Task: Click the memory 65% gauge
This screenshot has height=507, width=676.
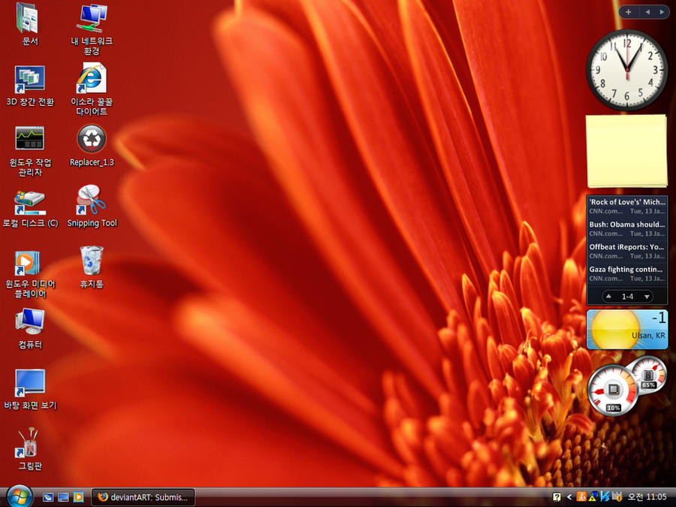Action: coord(648,374)
